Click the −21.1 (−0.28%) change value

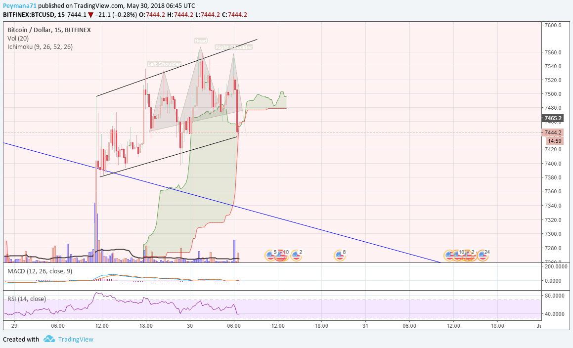[x=116, y=15]
